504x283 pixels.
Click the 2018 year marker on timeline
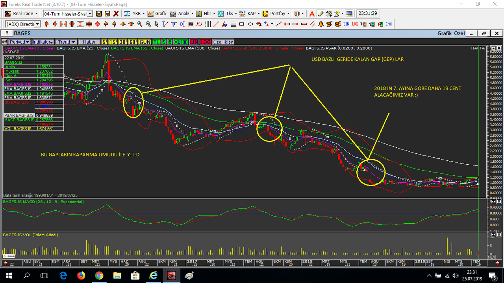[x=307, y=261]
